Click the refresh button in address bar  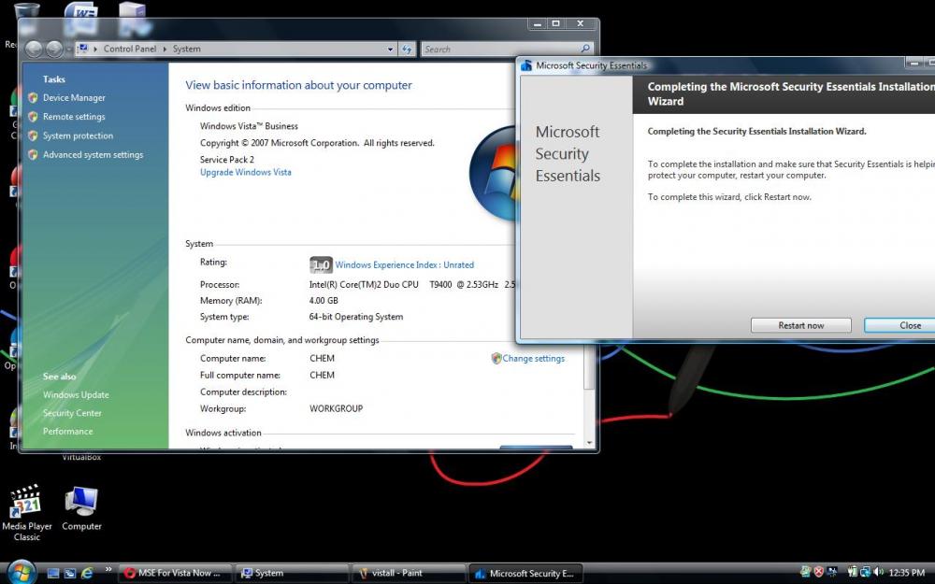pyautogui.click(x=408, y=49)
